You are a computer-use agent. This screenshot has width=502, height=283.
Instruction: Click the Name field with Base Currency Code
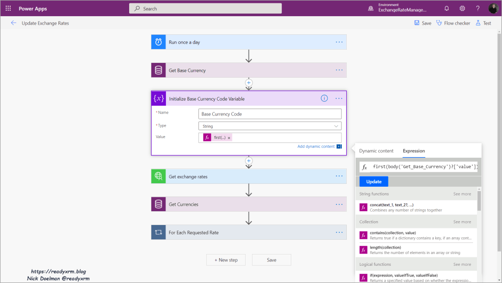(x=270, y=114)
